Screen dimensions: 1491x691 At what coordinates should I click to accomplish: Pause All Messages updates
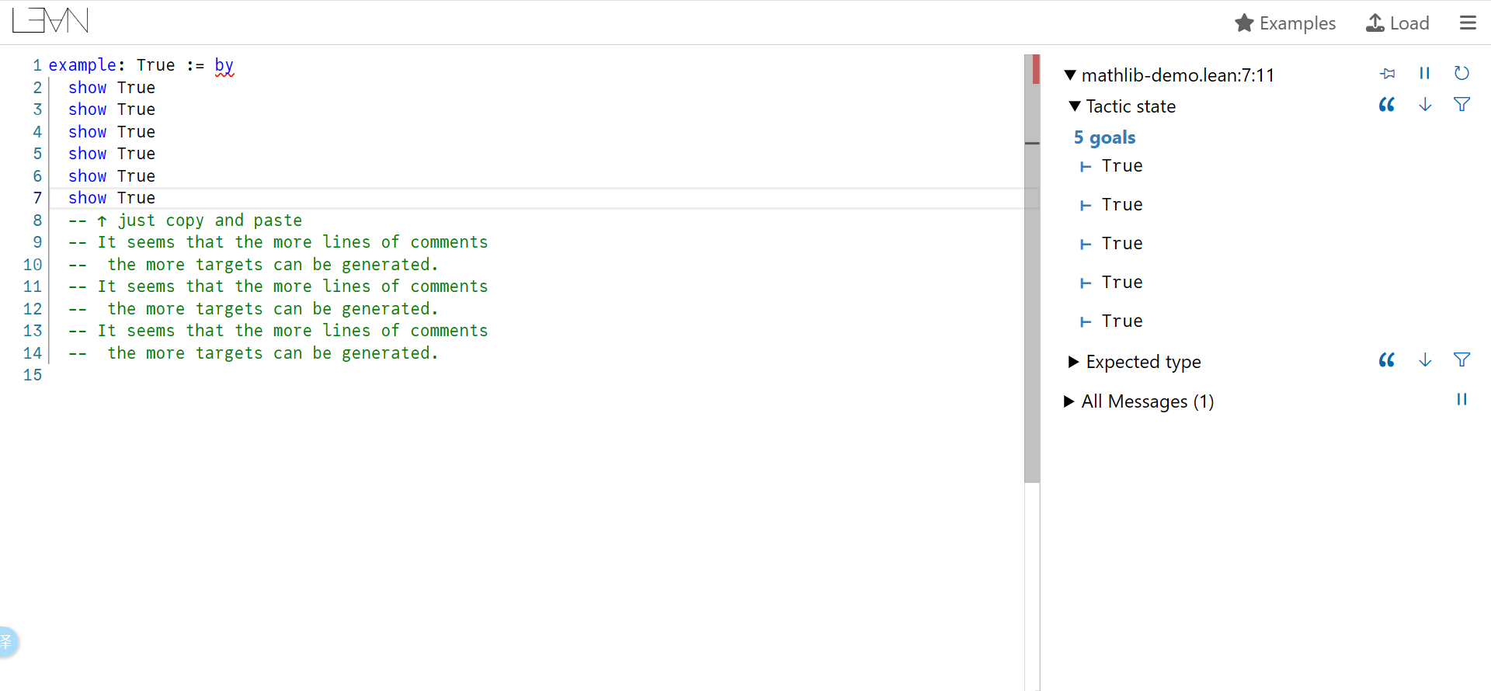tap(1461, 400)
